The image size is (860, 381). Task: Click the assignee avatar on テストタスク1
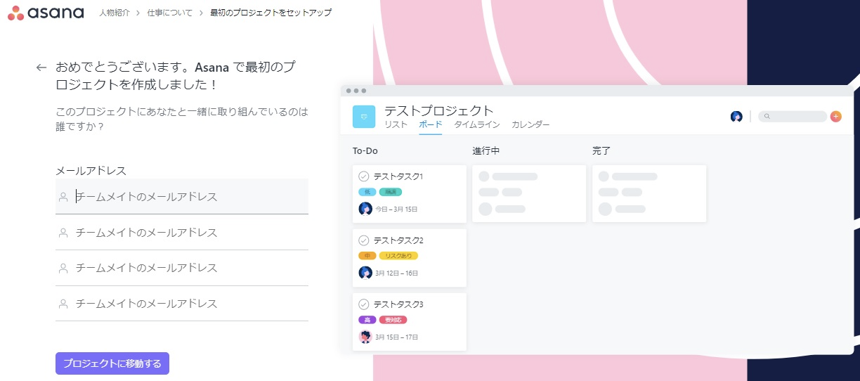[x=365, y=209]
